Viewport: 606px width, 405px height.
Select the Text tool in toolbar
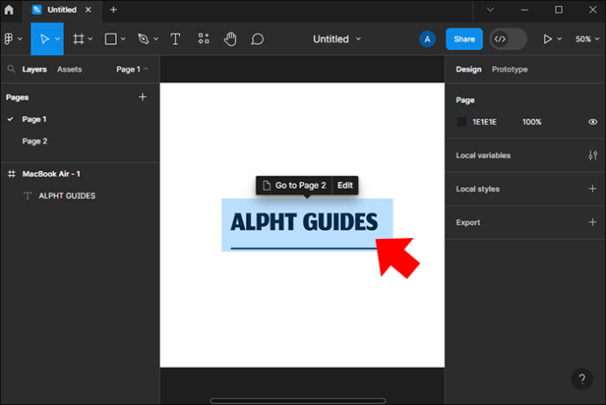click(x=175, y=39)
